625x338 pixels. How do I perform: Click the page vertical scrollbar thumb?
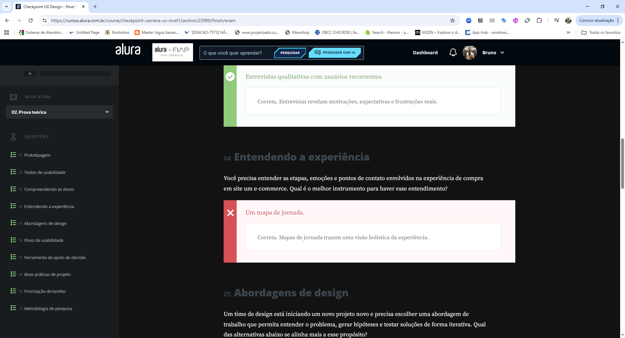[x=622, y=163]
